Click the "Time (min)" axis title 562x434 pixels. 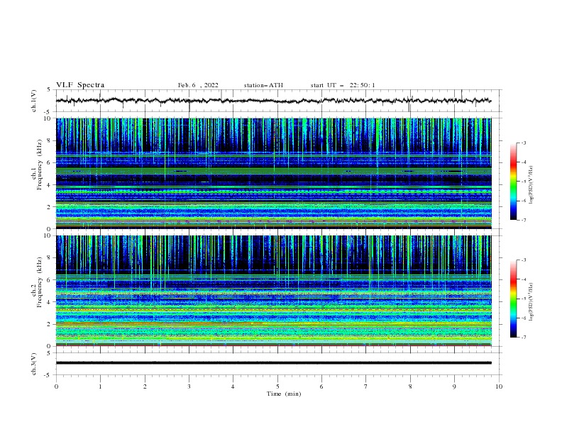(284, 394)
